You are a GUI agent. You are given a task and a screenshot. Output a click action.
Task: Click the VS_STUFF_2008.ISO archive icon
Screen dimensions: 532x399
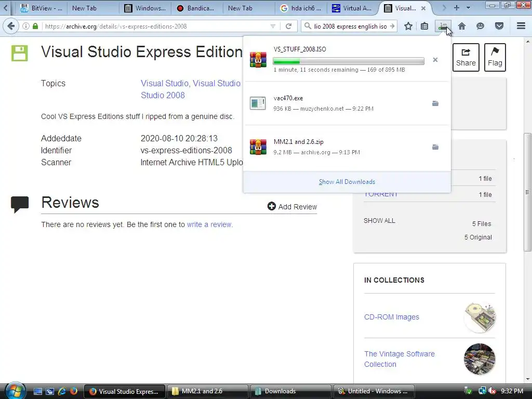point(258,60)
